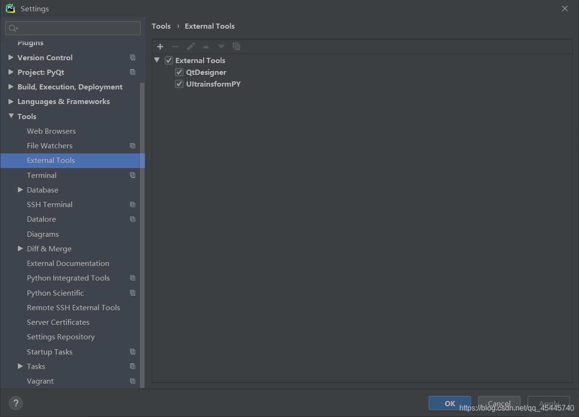
Task: Click the Cancel button
Action: [x=499, y=403]
